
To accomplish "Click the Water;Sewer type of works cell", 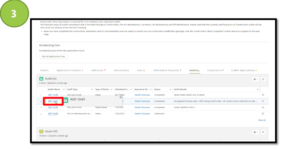I will (101, 107).
